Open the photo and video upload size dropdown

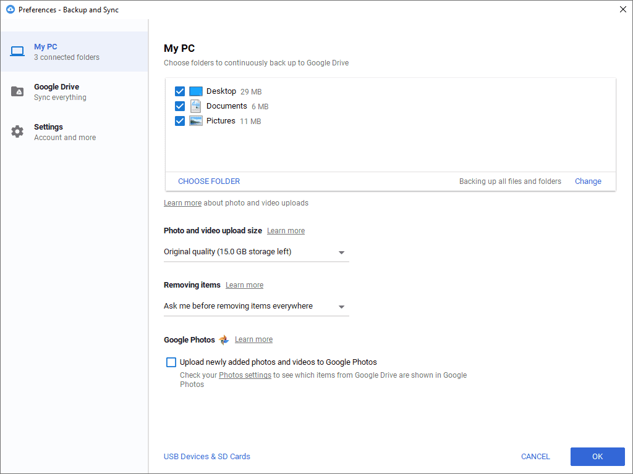(x=257, y=252)
